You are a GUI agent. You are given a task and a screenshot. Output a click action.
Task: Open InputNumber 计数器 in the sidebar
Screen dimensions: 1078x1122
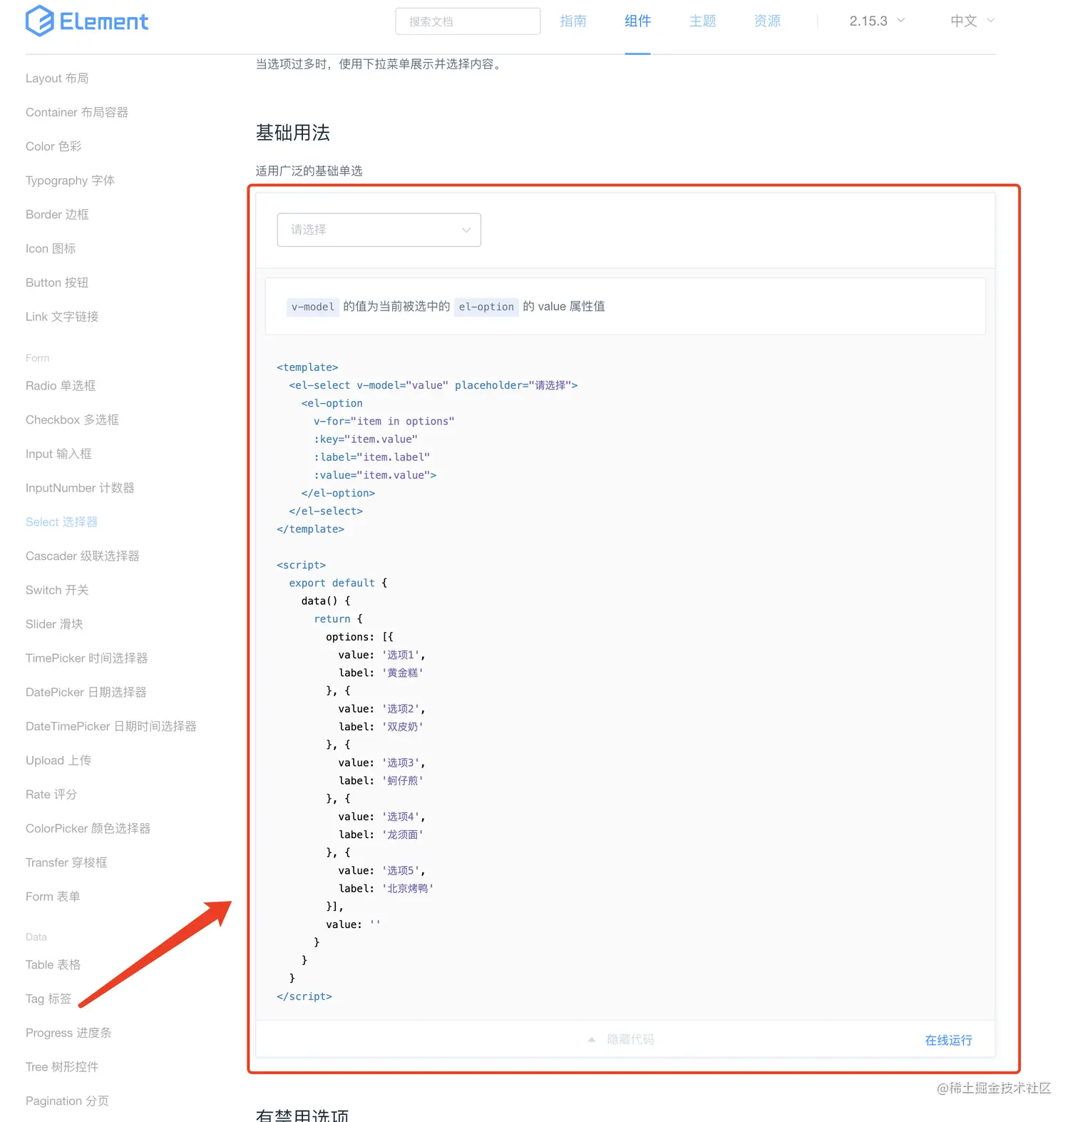point(80,488)
